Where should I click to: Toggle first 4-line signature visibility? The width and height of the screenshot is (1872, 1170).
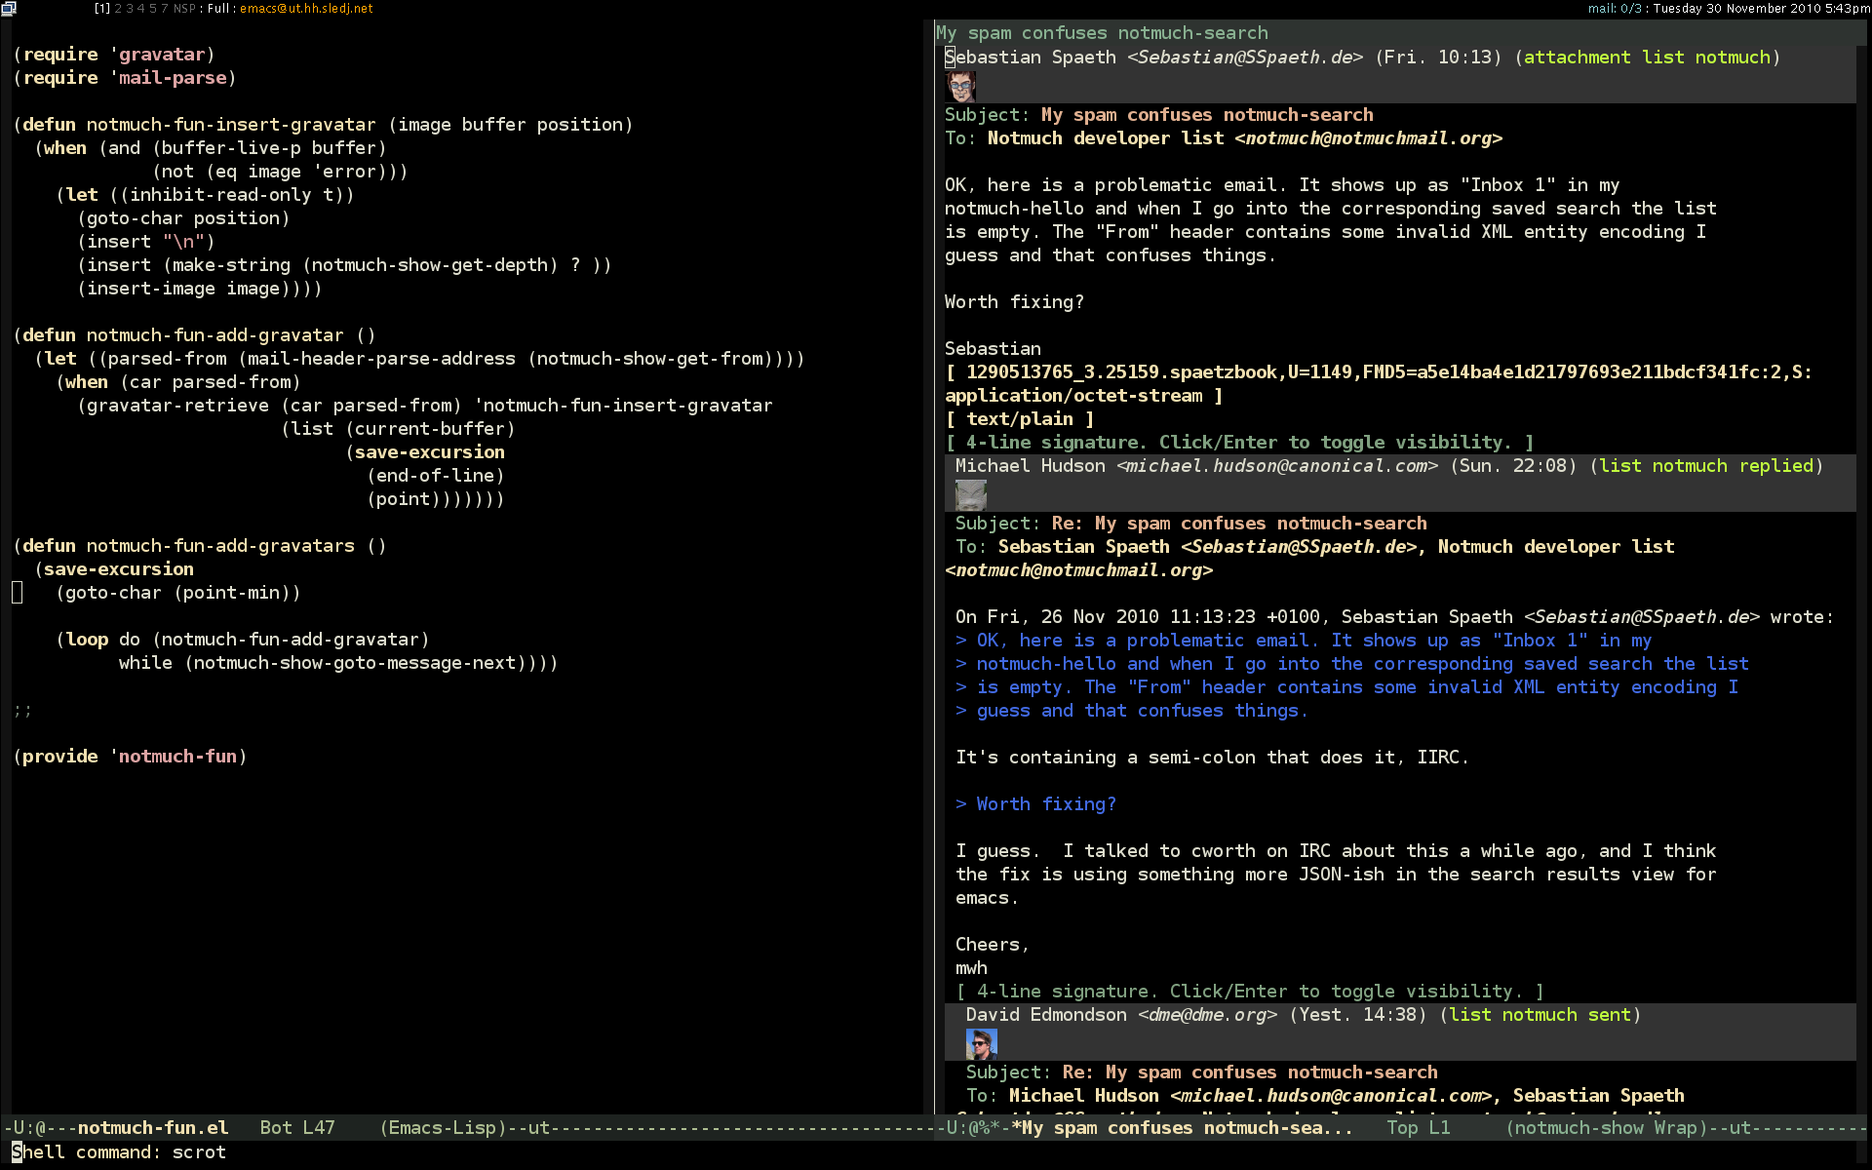coord(1239,443)
